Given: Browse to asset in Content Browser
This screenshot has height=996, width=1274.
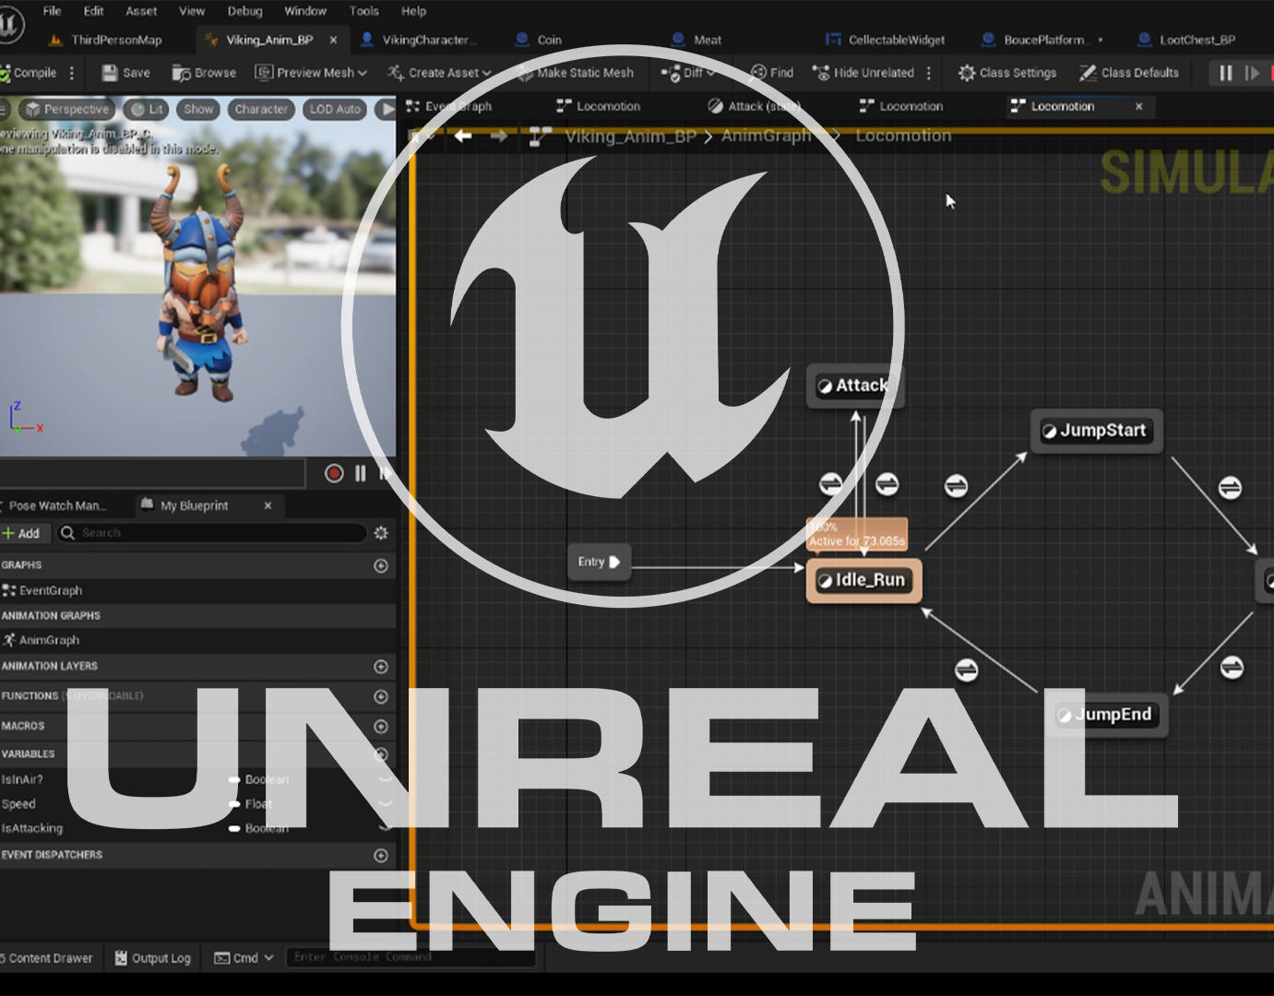Looking at the screenshot, I should tap(204, 73).
